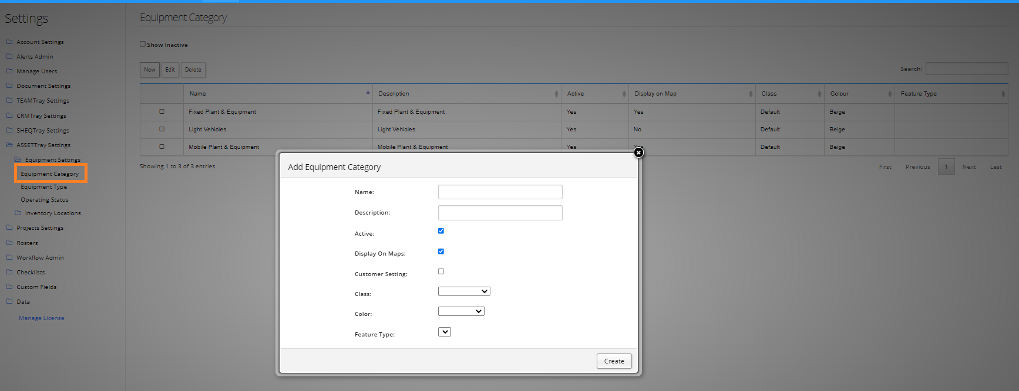The width and height of the screenshot is (1019, 391).
Task: Open the Color dropdown
Action: (461, 311)
